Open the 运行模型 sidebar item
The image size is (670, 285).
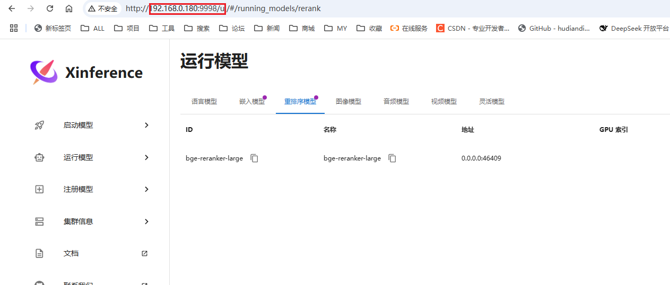pyautogui.click(x=92, y=157)
